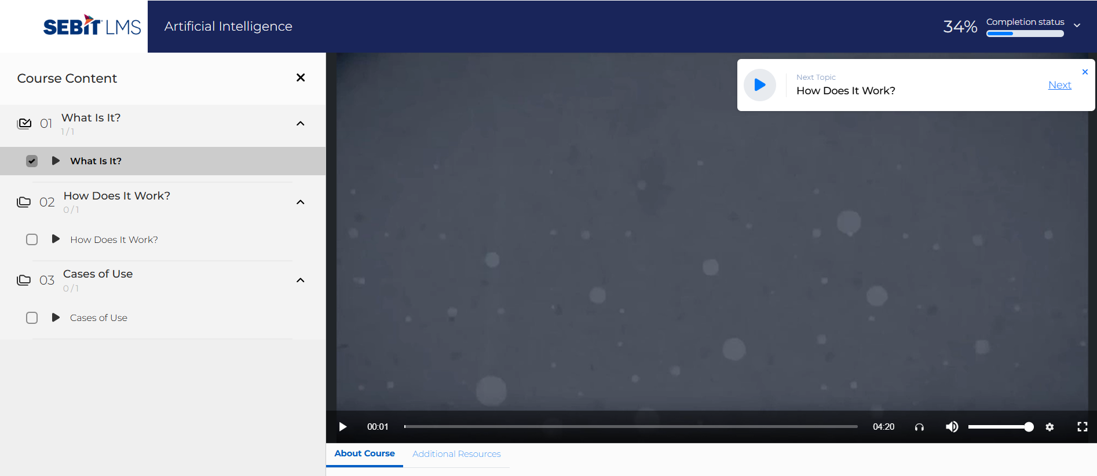Open video settings gear

pyautogui.click(x=1050, y=427)
